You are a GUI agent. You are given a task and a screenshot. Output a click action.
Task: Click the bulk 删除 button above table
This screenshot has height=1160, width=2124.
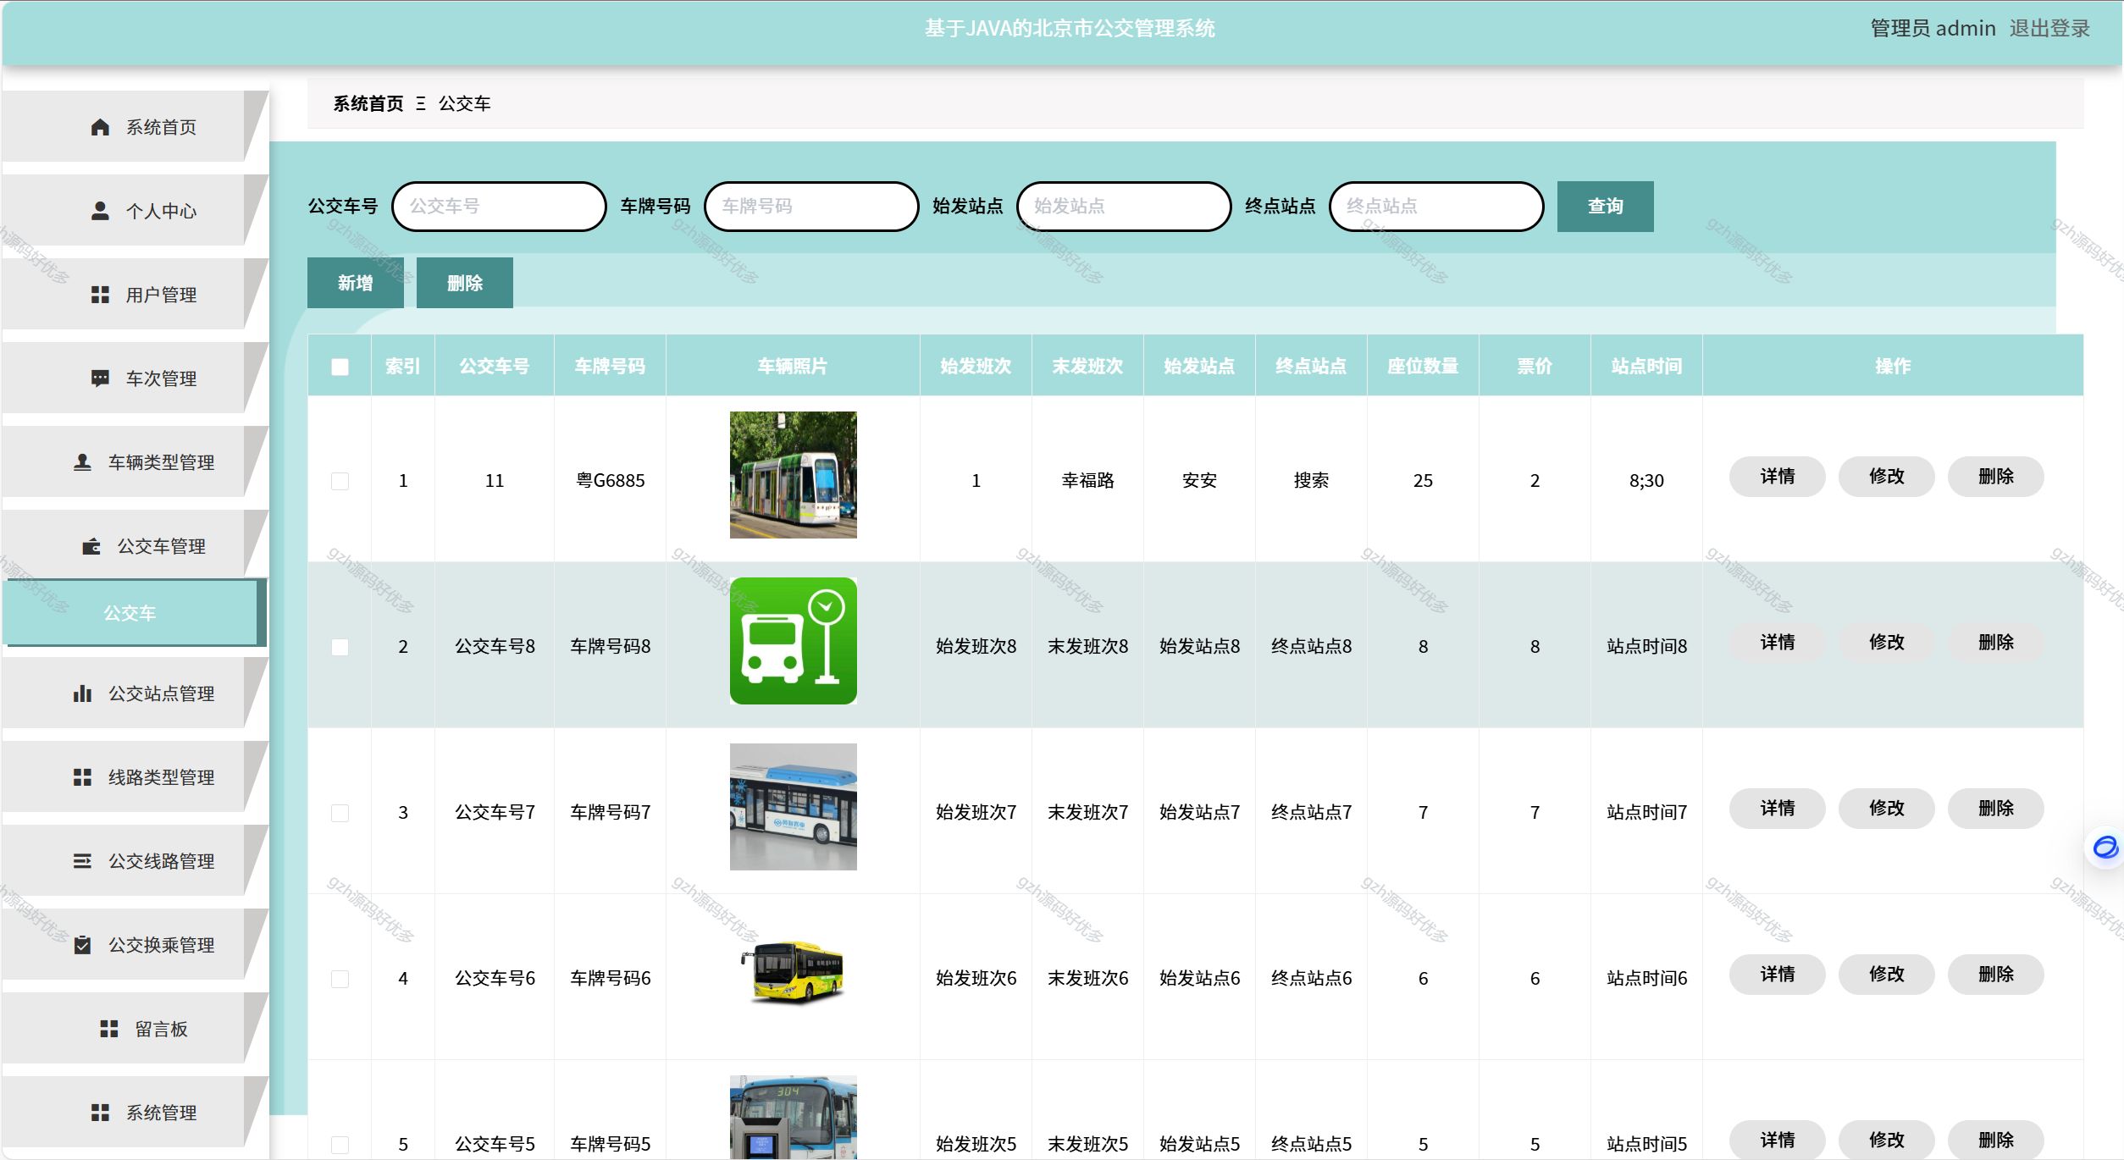pos(464,283)
